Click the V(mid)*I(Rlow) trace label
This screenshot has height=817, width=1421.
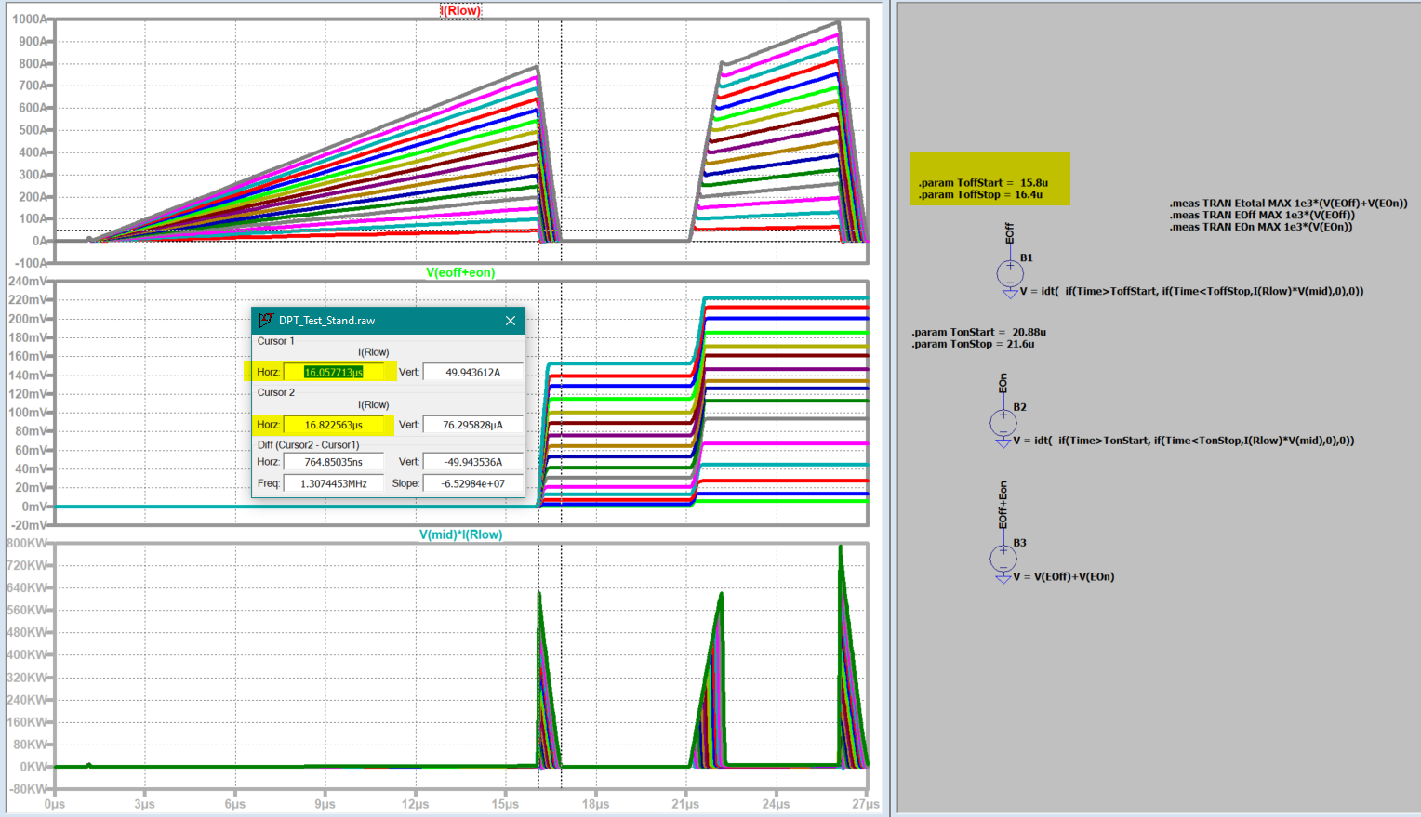pyautogui.click(x=460, y=534)
